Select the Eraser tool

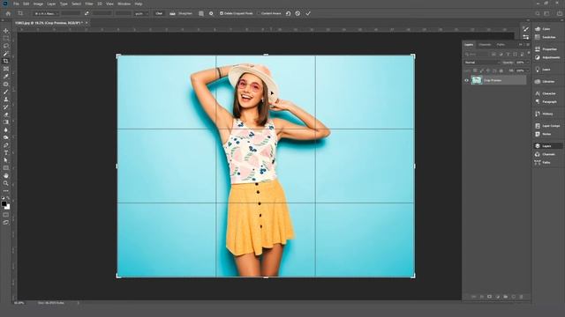(6, 114)
